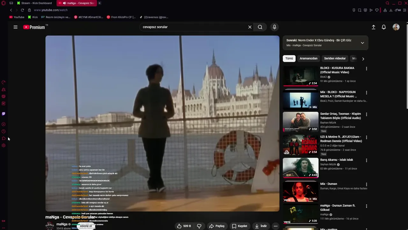Open the Resmi önizleyin bookmark
Screen dimensions: 408x230
point(56,17)
